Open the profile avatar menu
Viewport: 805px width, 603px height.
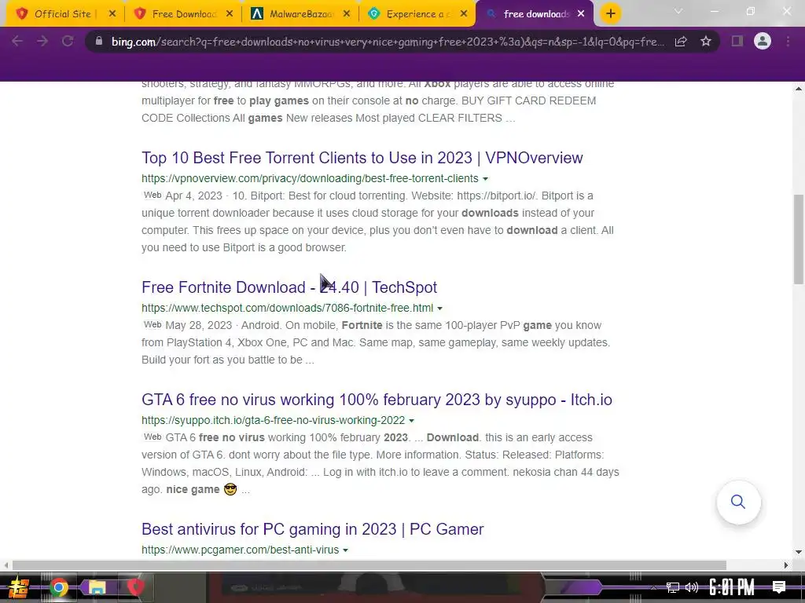click(x=763, y=41)
